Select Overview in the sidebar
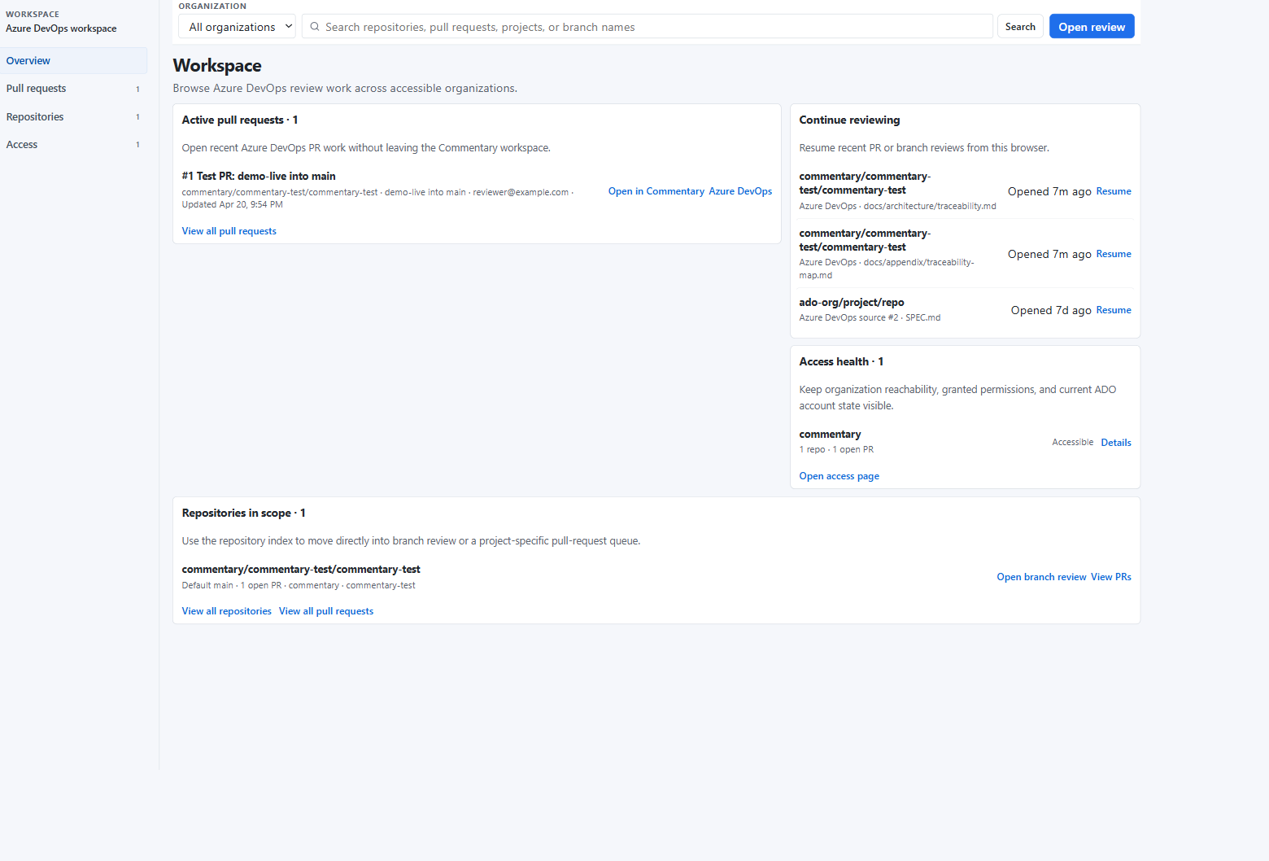 [73, 61]
